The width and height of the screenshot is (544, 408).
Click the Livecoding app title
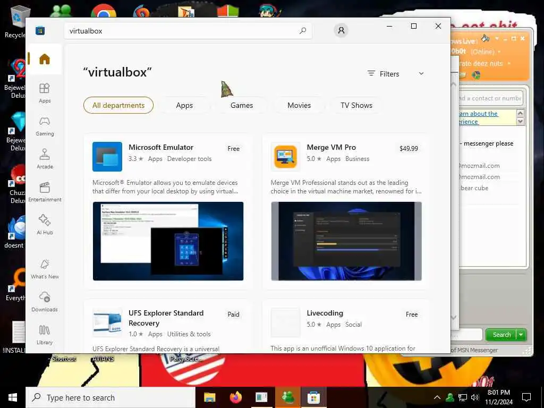click(x=325, y=313)
